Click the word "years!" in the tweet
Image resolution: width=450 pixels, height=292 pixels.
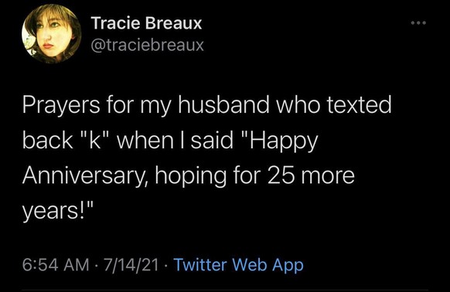58,211
